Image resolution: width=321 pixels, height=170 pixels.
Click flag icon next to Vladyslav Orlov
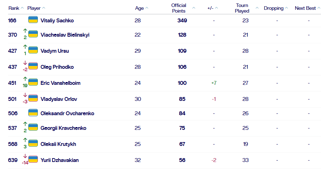(33, 99)
